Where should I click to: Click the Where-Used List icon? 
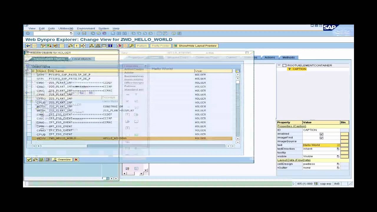tap(83, 46)
